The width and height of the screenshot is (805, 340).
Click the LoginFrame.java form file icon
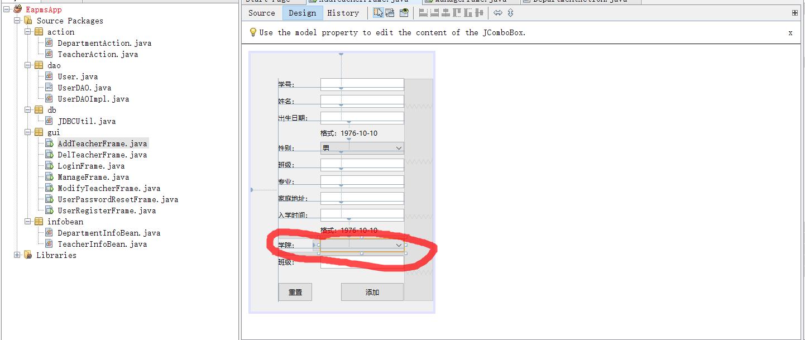click(49, 166)
